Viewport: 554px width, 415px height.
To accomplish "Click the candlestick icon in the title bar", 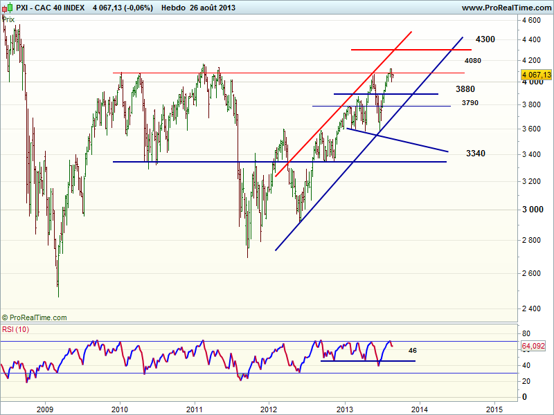I will coord(7,7).
